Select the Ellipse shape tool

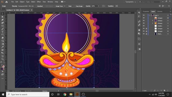[2, 26]
